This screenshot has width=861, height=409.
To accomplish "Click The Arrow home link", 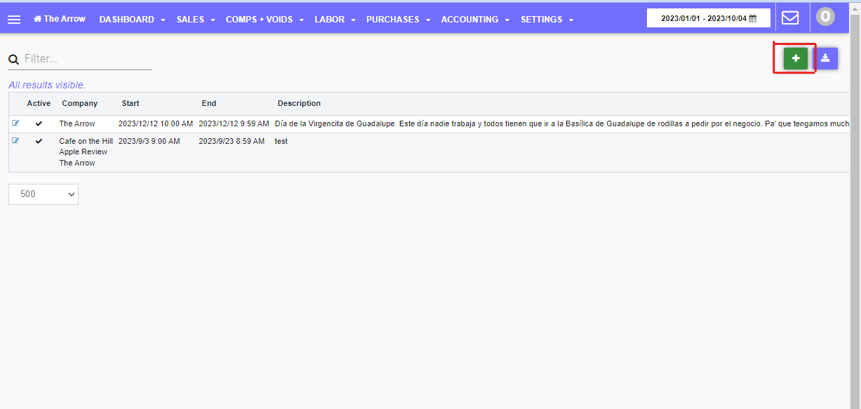I will (60, 19).
